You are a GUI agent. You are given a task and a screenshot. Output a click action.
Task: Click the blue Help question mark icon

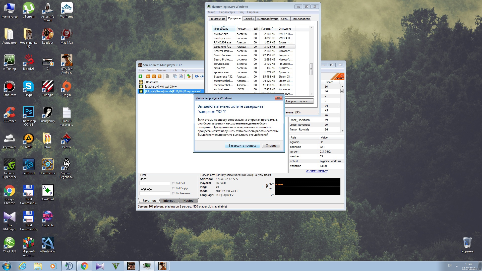pyautogui.click(x=197, y=76)
